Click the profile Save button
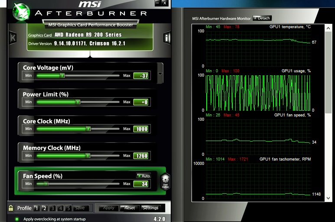The width and height of the screenshot is (335, 222). point(81,208)
